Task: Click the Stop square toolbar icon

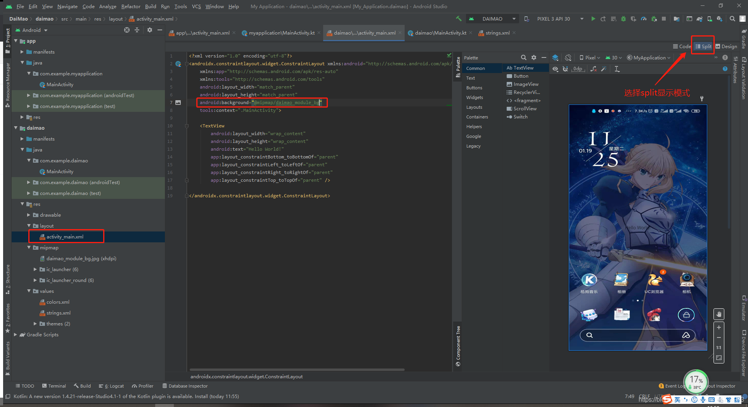Action: point(664,19)
